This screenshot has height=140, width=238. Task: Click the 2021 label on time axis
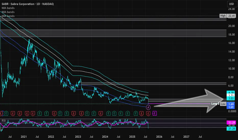[x=24, y=137]
